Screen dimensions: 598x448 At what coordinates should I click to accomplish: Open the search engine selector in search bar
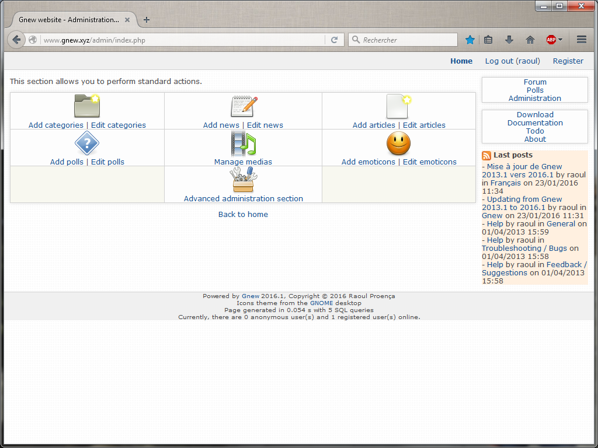[356, 40]
